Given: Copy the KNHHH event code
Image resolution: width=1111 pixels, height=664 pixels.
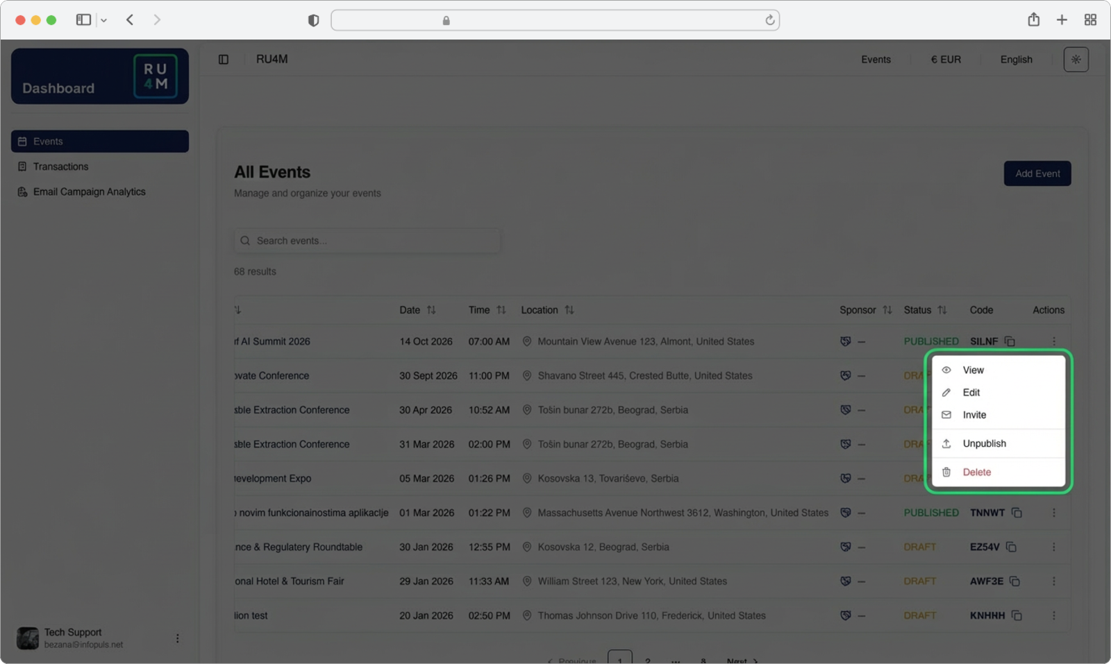Looking at the screenshot, I should (1017, 615).
